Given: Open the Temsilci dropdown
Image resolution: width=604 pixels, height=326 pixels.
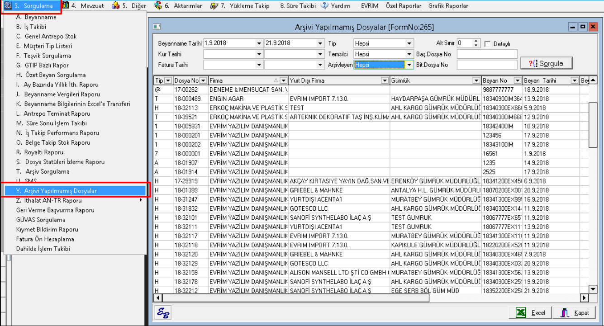Looking at the screenshot, I should coord(409,54).
